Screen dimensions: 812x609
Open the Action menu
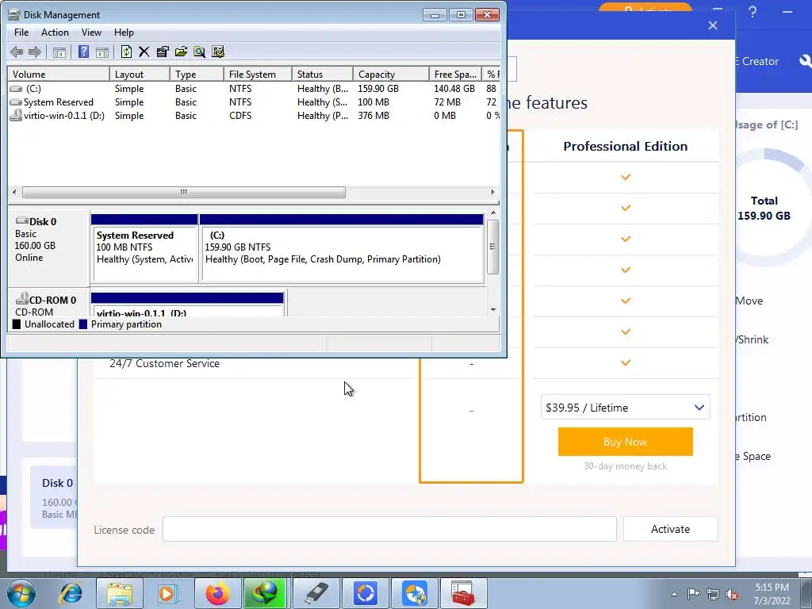55,32
